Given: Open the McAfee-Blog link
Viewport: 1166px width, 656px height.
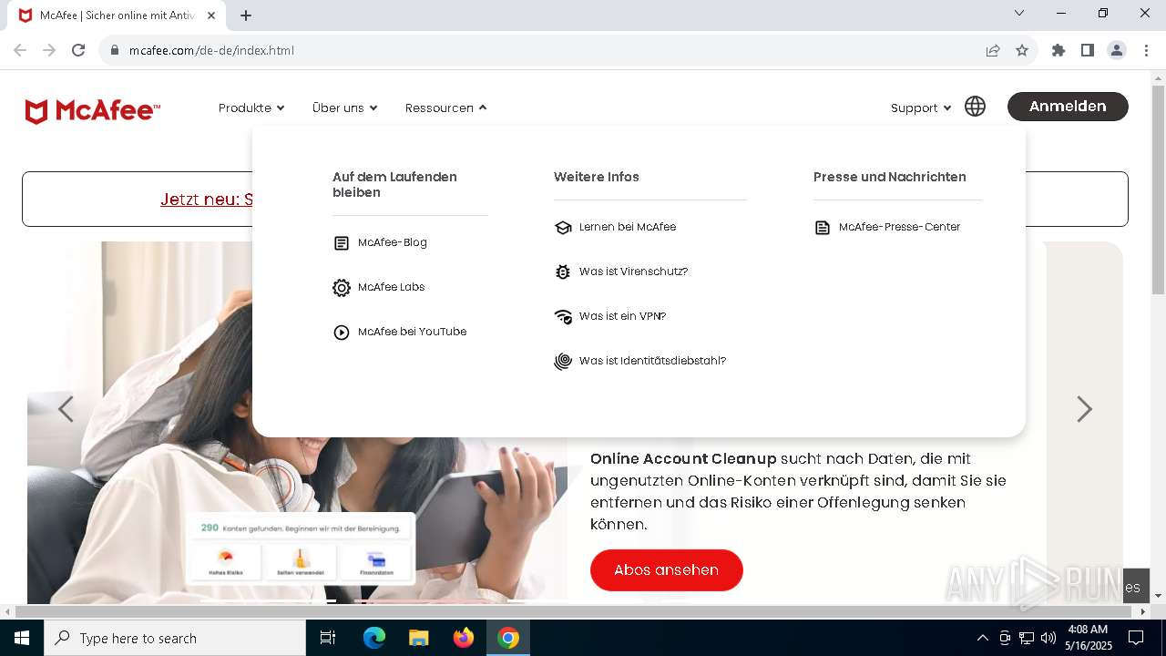Looking at the screenshot, I should click(x=393, y=242).
